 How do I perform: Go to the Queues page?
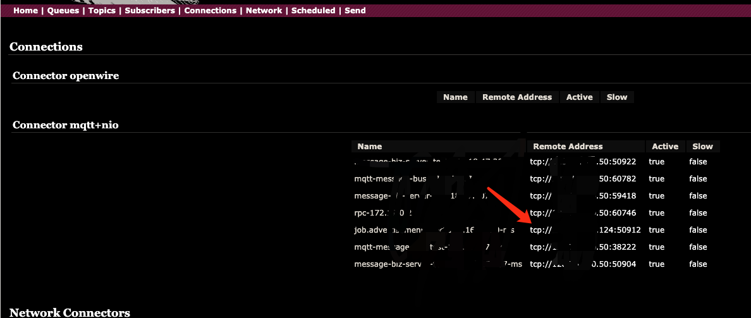[63, 10]
